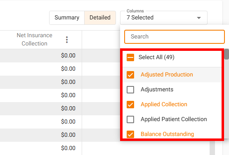Viewport: 229px width, 155px height.
Task: Uncheck the Applied Collection column
Action: coord(130,105)
